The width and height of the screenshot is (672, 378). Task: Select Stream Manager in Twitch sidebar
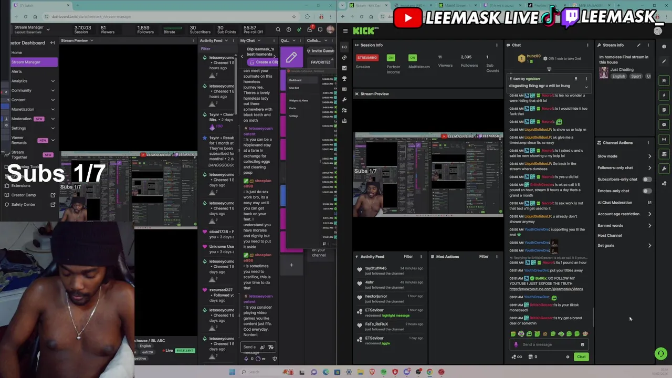(34, 62)
